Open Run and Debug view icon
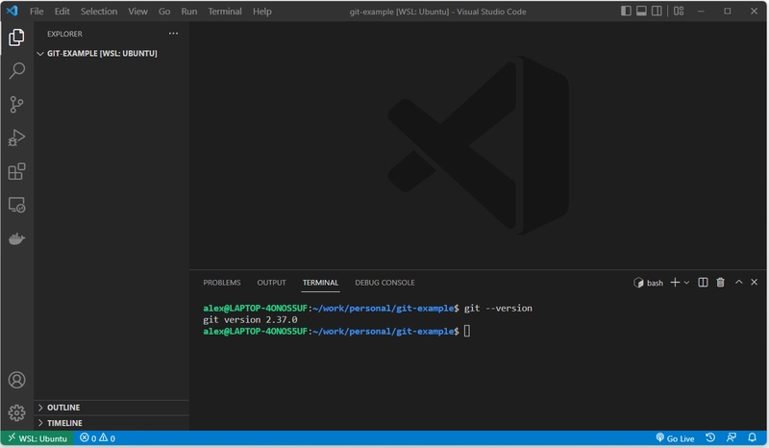This screenshot has height=448, width=769. click(x=16, y=137)
